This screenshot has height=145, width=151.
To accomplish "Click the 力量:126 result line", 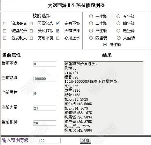I will coord(72,90).
